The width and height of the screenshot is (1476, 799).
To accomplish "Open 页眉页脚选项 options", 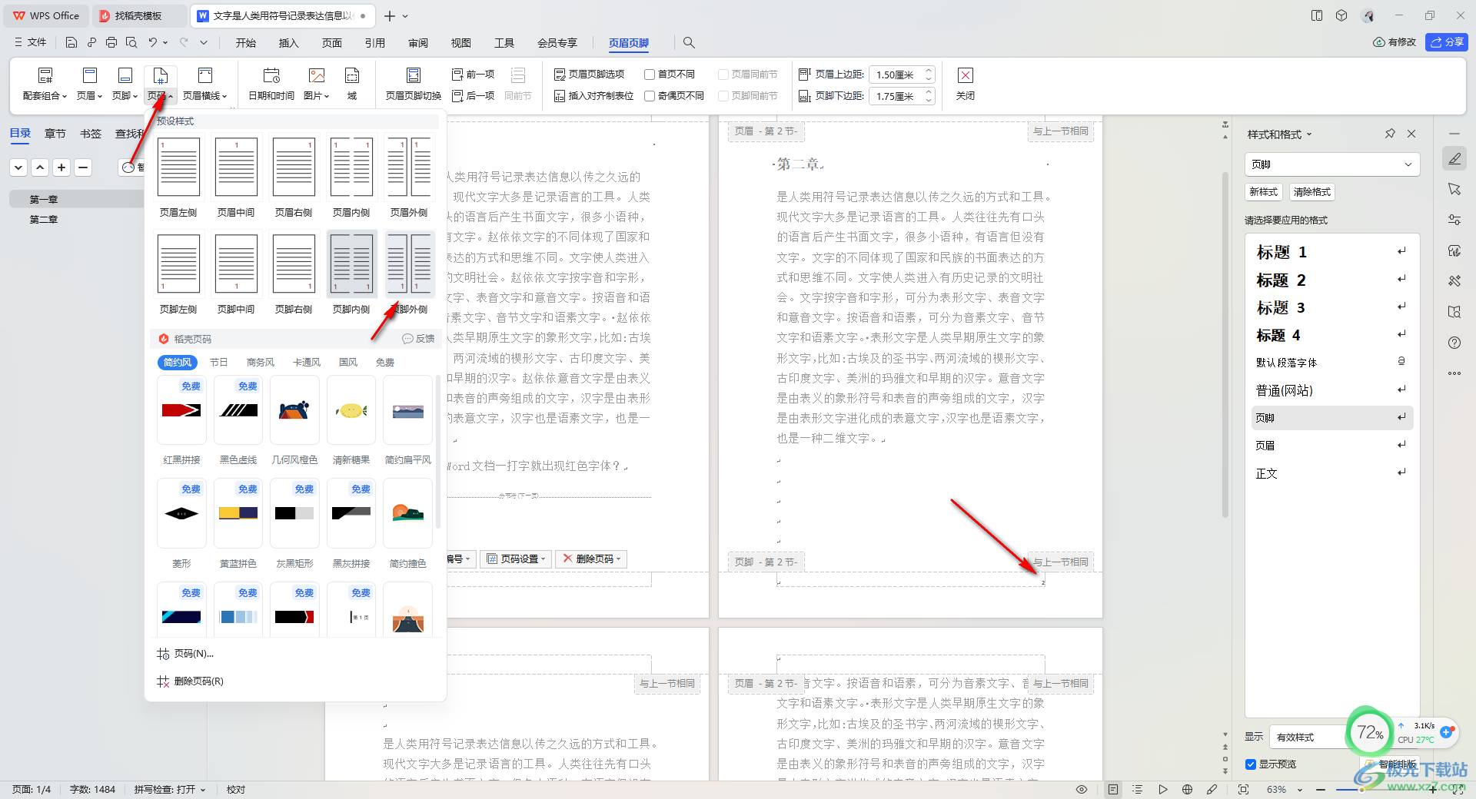I will (590, 75).
